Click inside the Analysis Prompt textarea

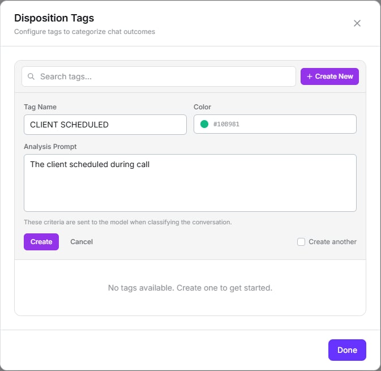(190, 183)
